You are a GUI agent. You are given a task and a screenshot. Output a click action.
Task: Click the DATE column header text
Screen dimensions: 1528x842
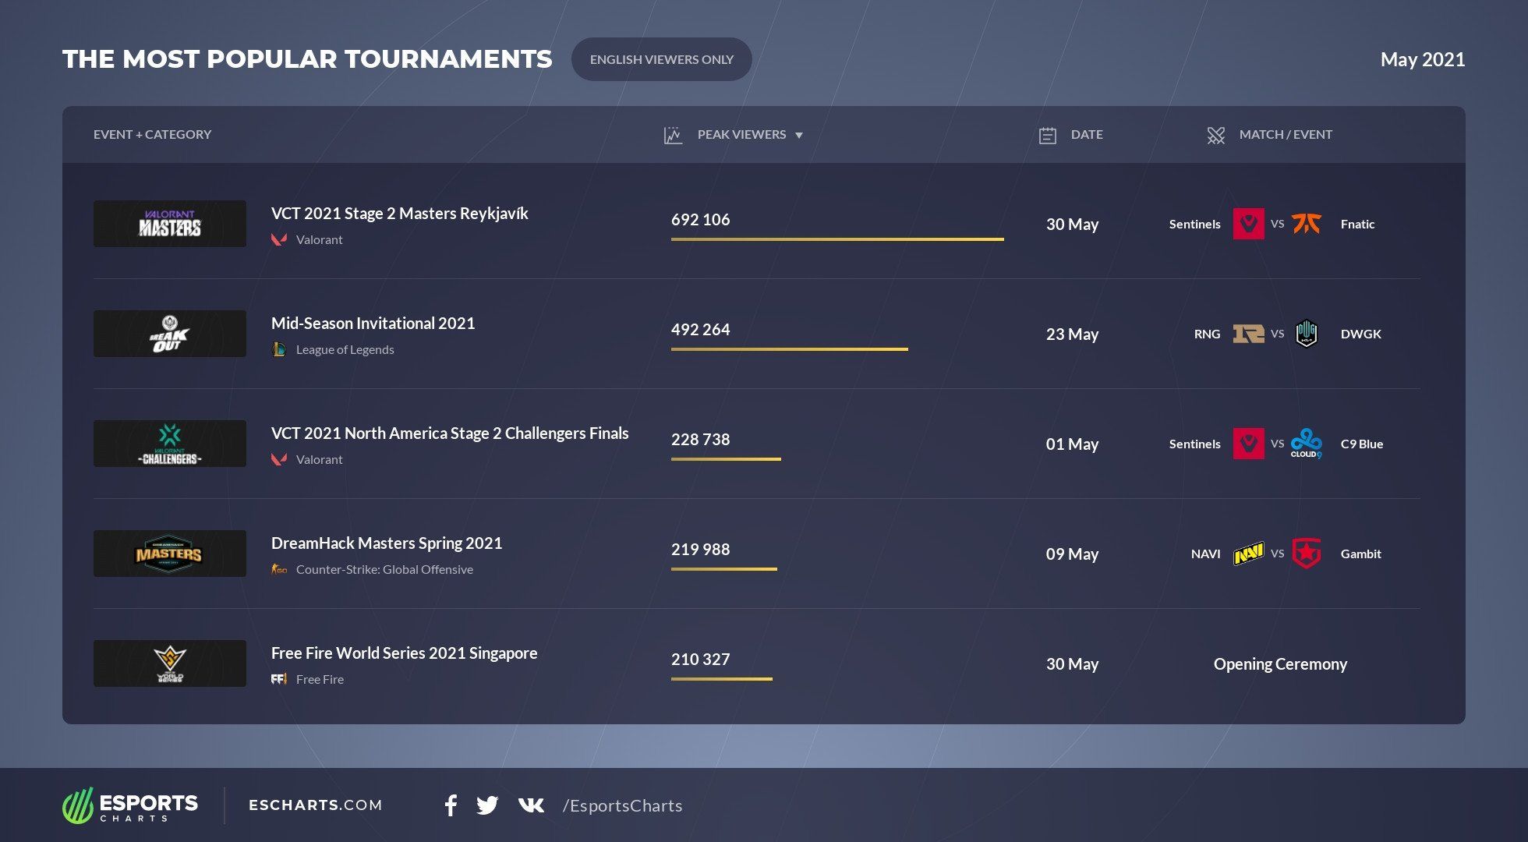(1087, 135)
